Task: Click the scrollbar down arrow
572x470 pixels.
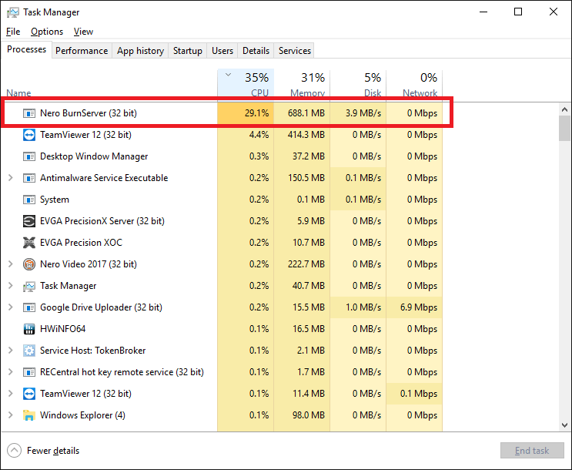Action: pos(565,425)
